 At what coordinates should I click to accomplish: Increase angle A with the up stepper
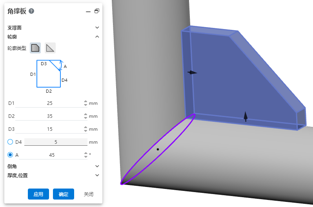coord(86,153)
